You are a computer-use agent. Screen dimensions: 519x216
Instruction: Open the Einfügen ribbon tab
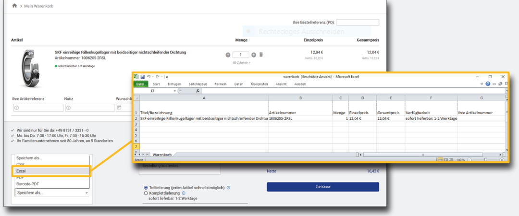click(174, 84)
